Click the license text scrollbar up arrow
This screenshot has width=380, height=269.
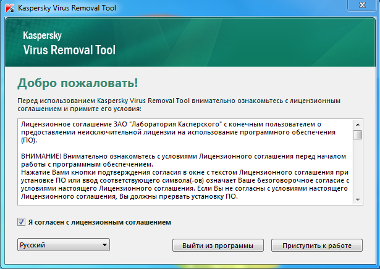point(358,125)
